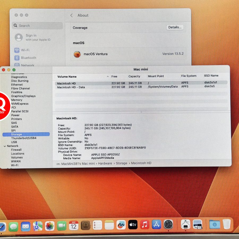Click the Wi-Fi icon in Settings sidebar
Screen dimensions: 239x239
pos(17,50)
